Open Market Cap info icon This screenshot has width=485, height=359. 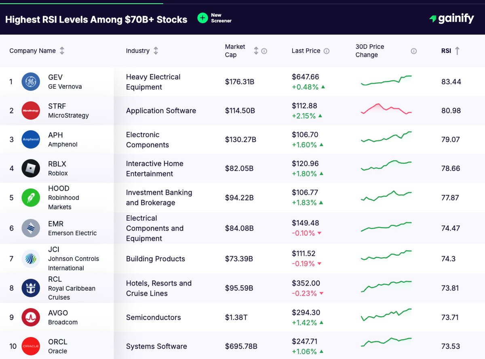[x=264, y=51]
